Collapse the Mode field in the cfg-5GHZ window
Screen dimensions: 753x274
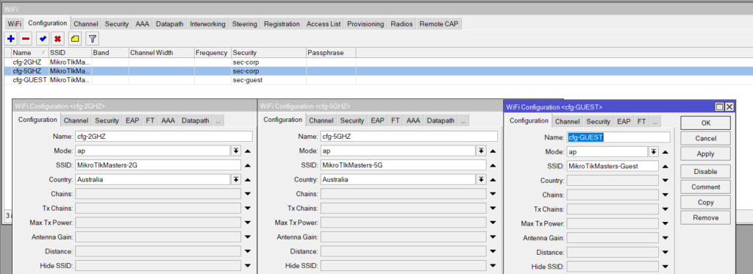493,151
